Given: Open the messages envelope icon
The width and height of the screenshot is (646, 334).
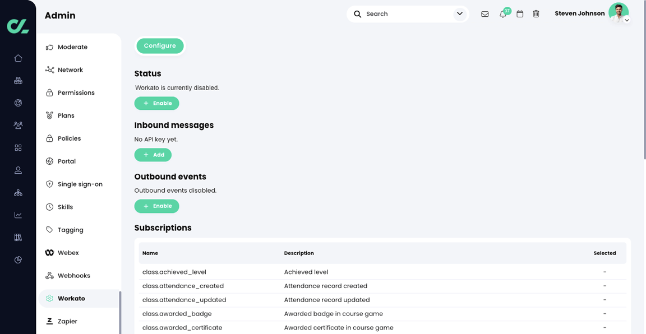Looking at the screenshot, I should click(485, 14).
